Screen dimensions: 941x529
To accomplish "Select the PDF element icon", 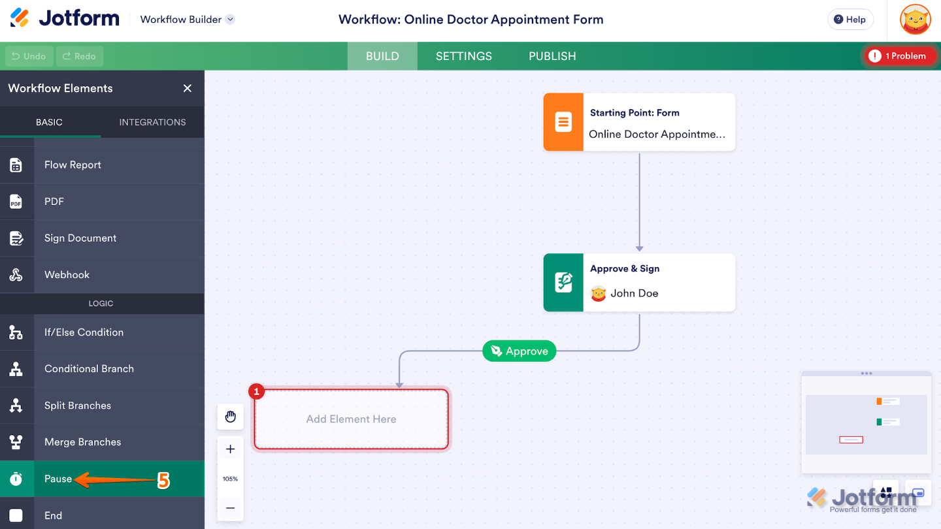I will (16, 201).
